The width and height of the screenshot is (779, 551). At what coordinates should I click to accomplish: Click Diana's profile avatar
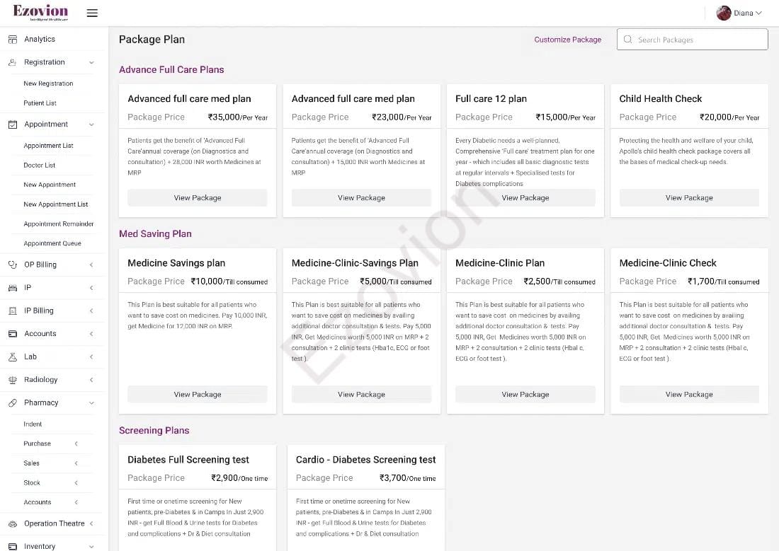pos(724,13)
